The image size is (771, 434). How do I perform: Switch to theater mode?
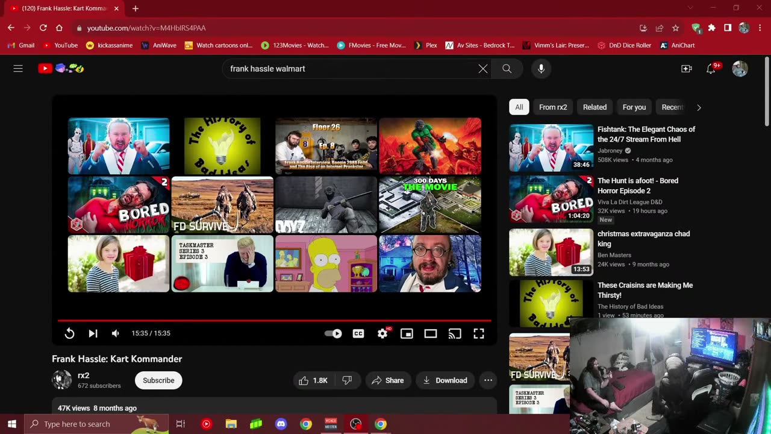pyautogui.click(x=431, y=333)
